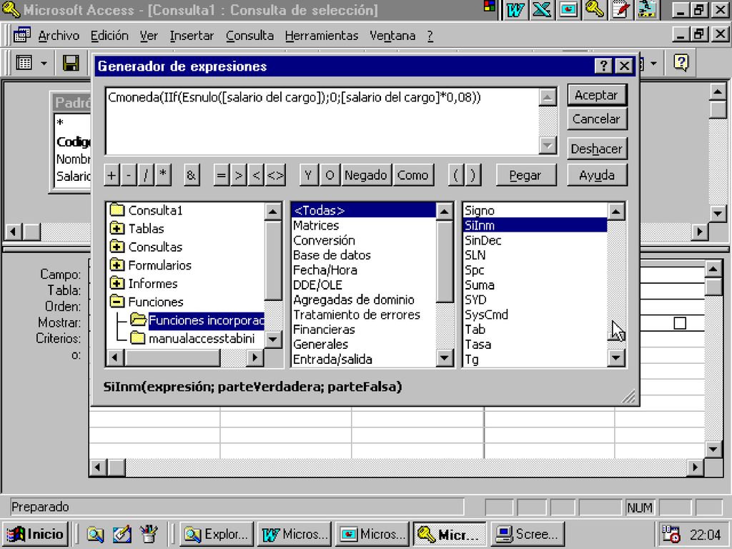
Task: Click the dialog's question mark help button
Action: tap(603, 66)
